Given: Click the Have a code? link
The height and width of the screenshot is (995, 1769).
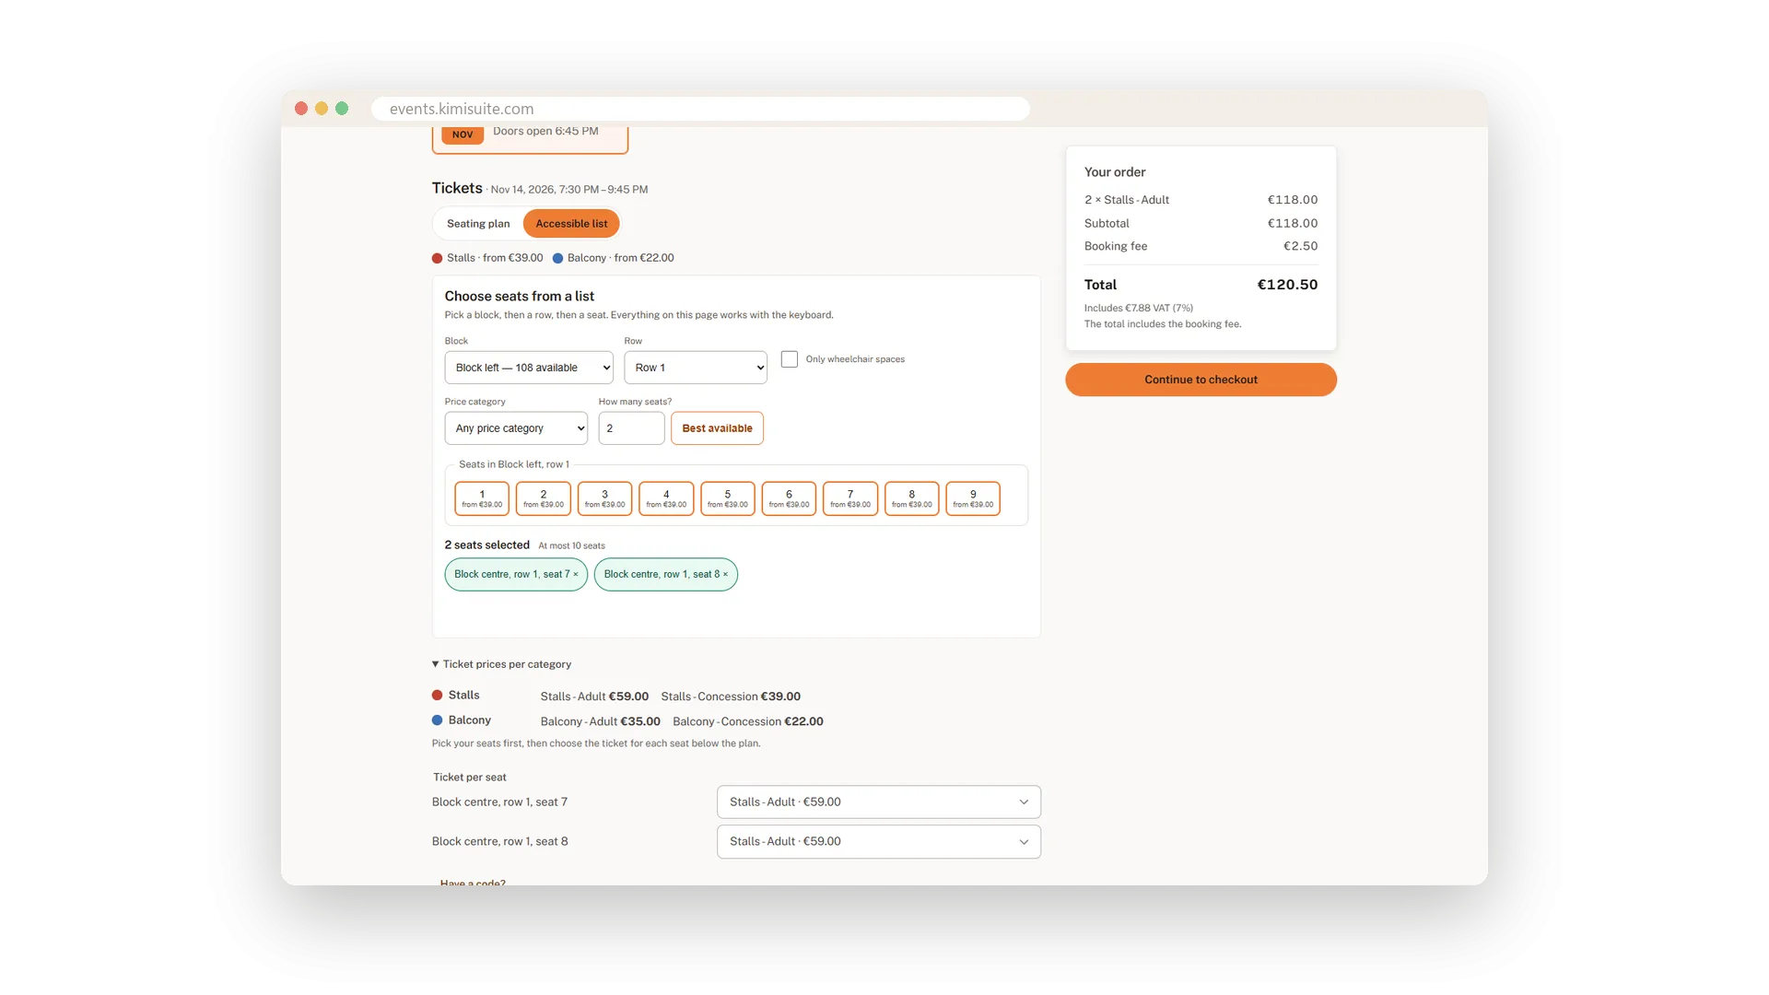Looking at the screenshot, I should click(x=473, y=883).
